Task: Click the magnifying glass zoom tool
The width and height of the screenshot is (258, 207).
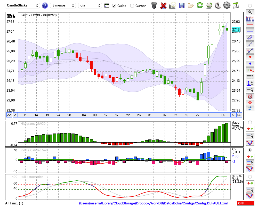Action: click(250, 12)
